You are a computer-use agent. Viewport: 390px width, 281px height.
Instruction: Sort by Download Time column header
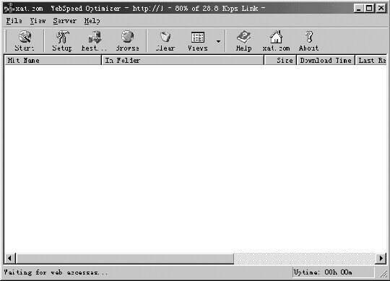click(x=326, y=61)
